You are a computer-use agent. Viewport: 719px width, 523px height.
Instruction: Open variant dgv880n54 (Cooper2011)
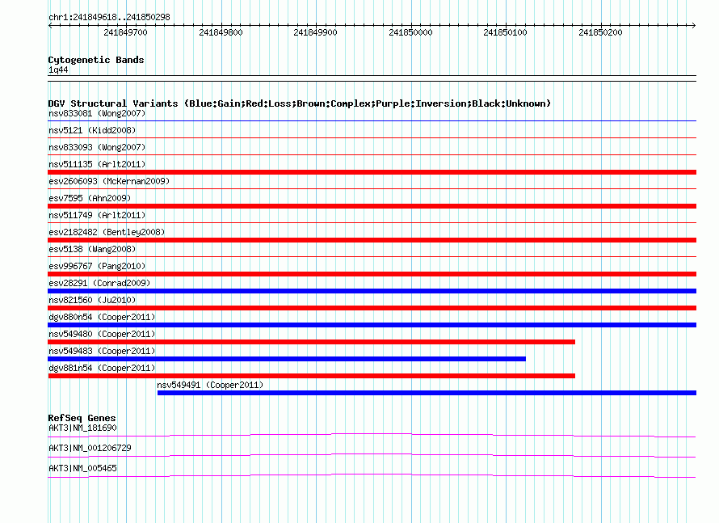[102, 317]
